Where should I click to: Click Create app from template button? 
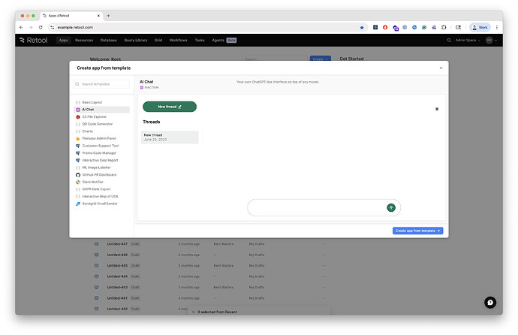[417, 231]
